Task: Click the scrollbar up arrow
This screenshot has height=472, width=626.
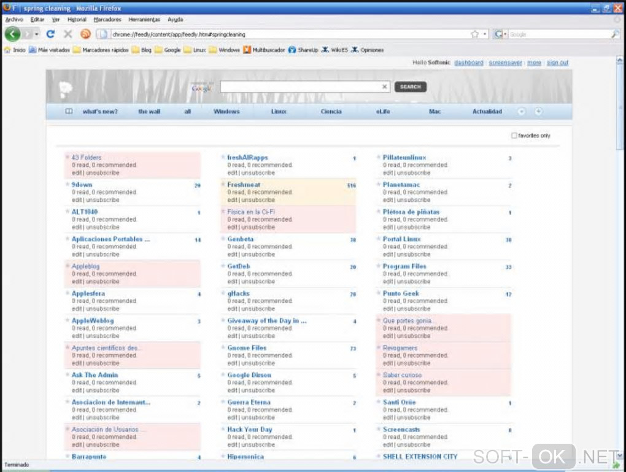Action: 620,60
